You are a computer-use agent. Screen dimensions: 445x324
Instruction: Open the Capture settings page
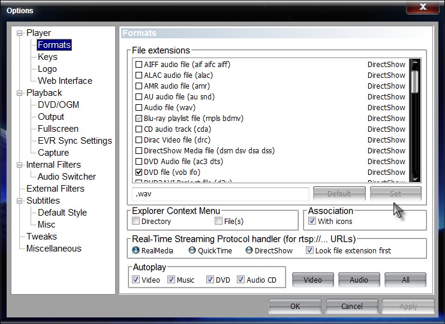(x=53, y=153)
